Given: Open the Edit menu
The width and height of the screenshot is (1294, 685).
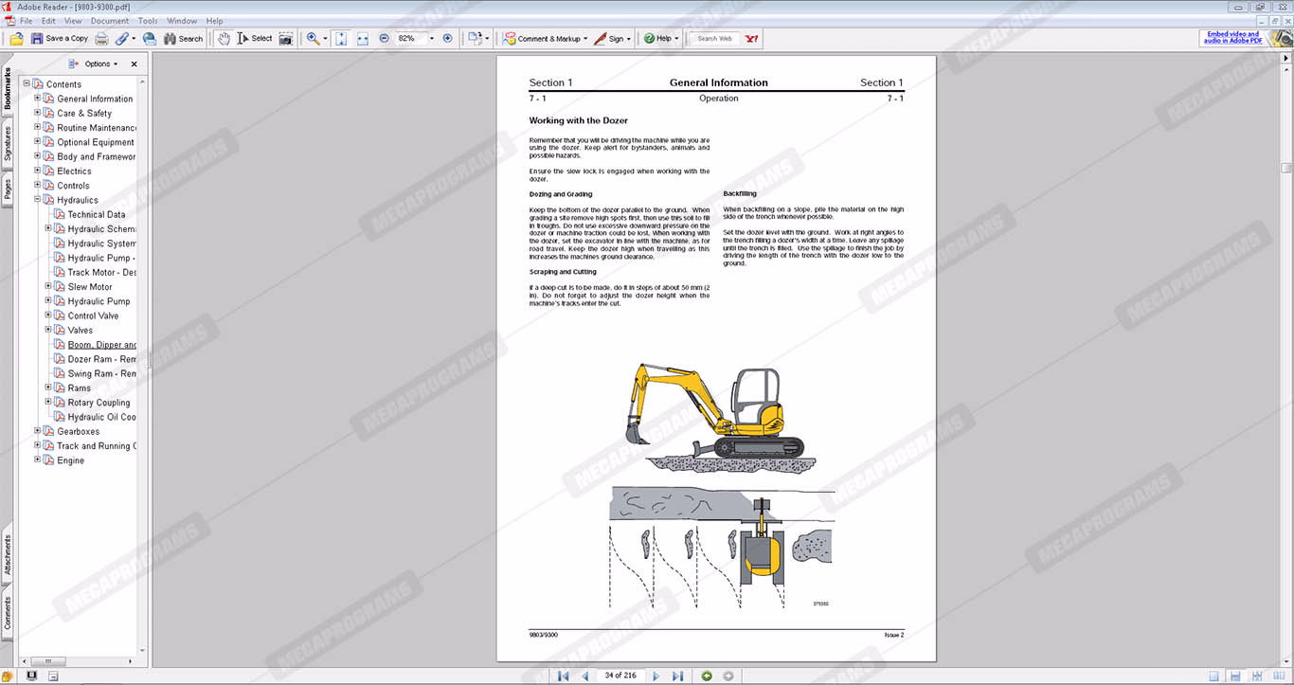Looking at the screenshot, I should click(x=48, y=21).
